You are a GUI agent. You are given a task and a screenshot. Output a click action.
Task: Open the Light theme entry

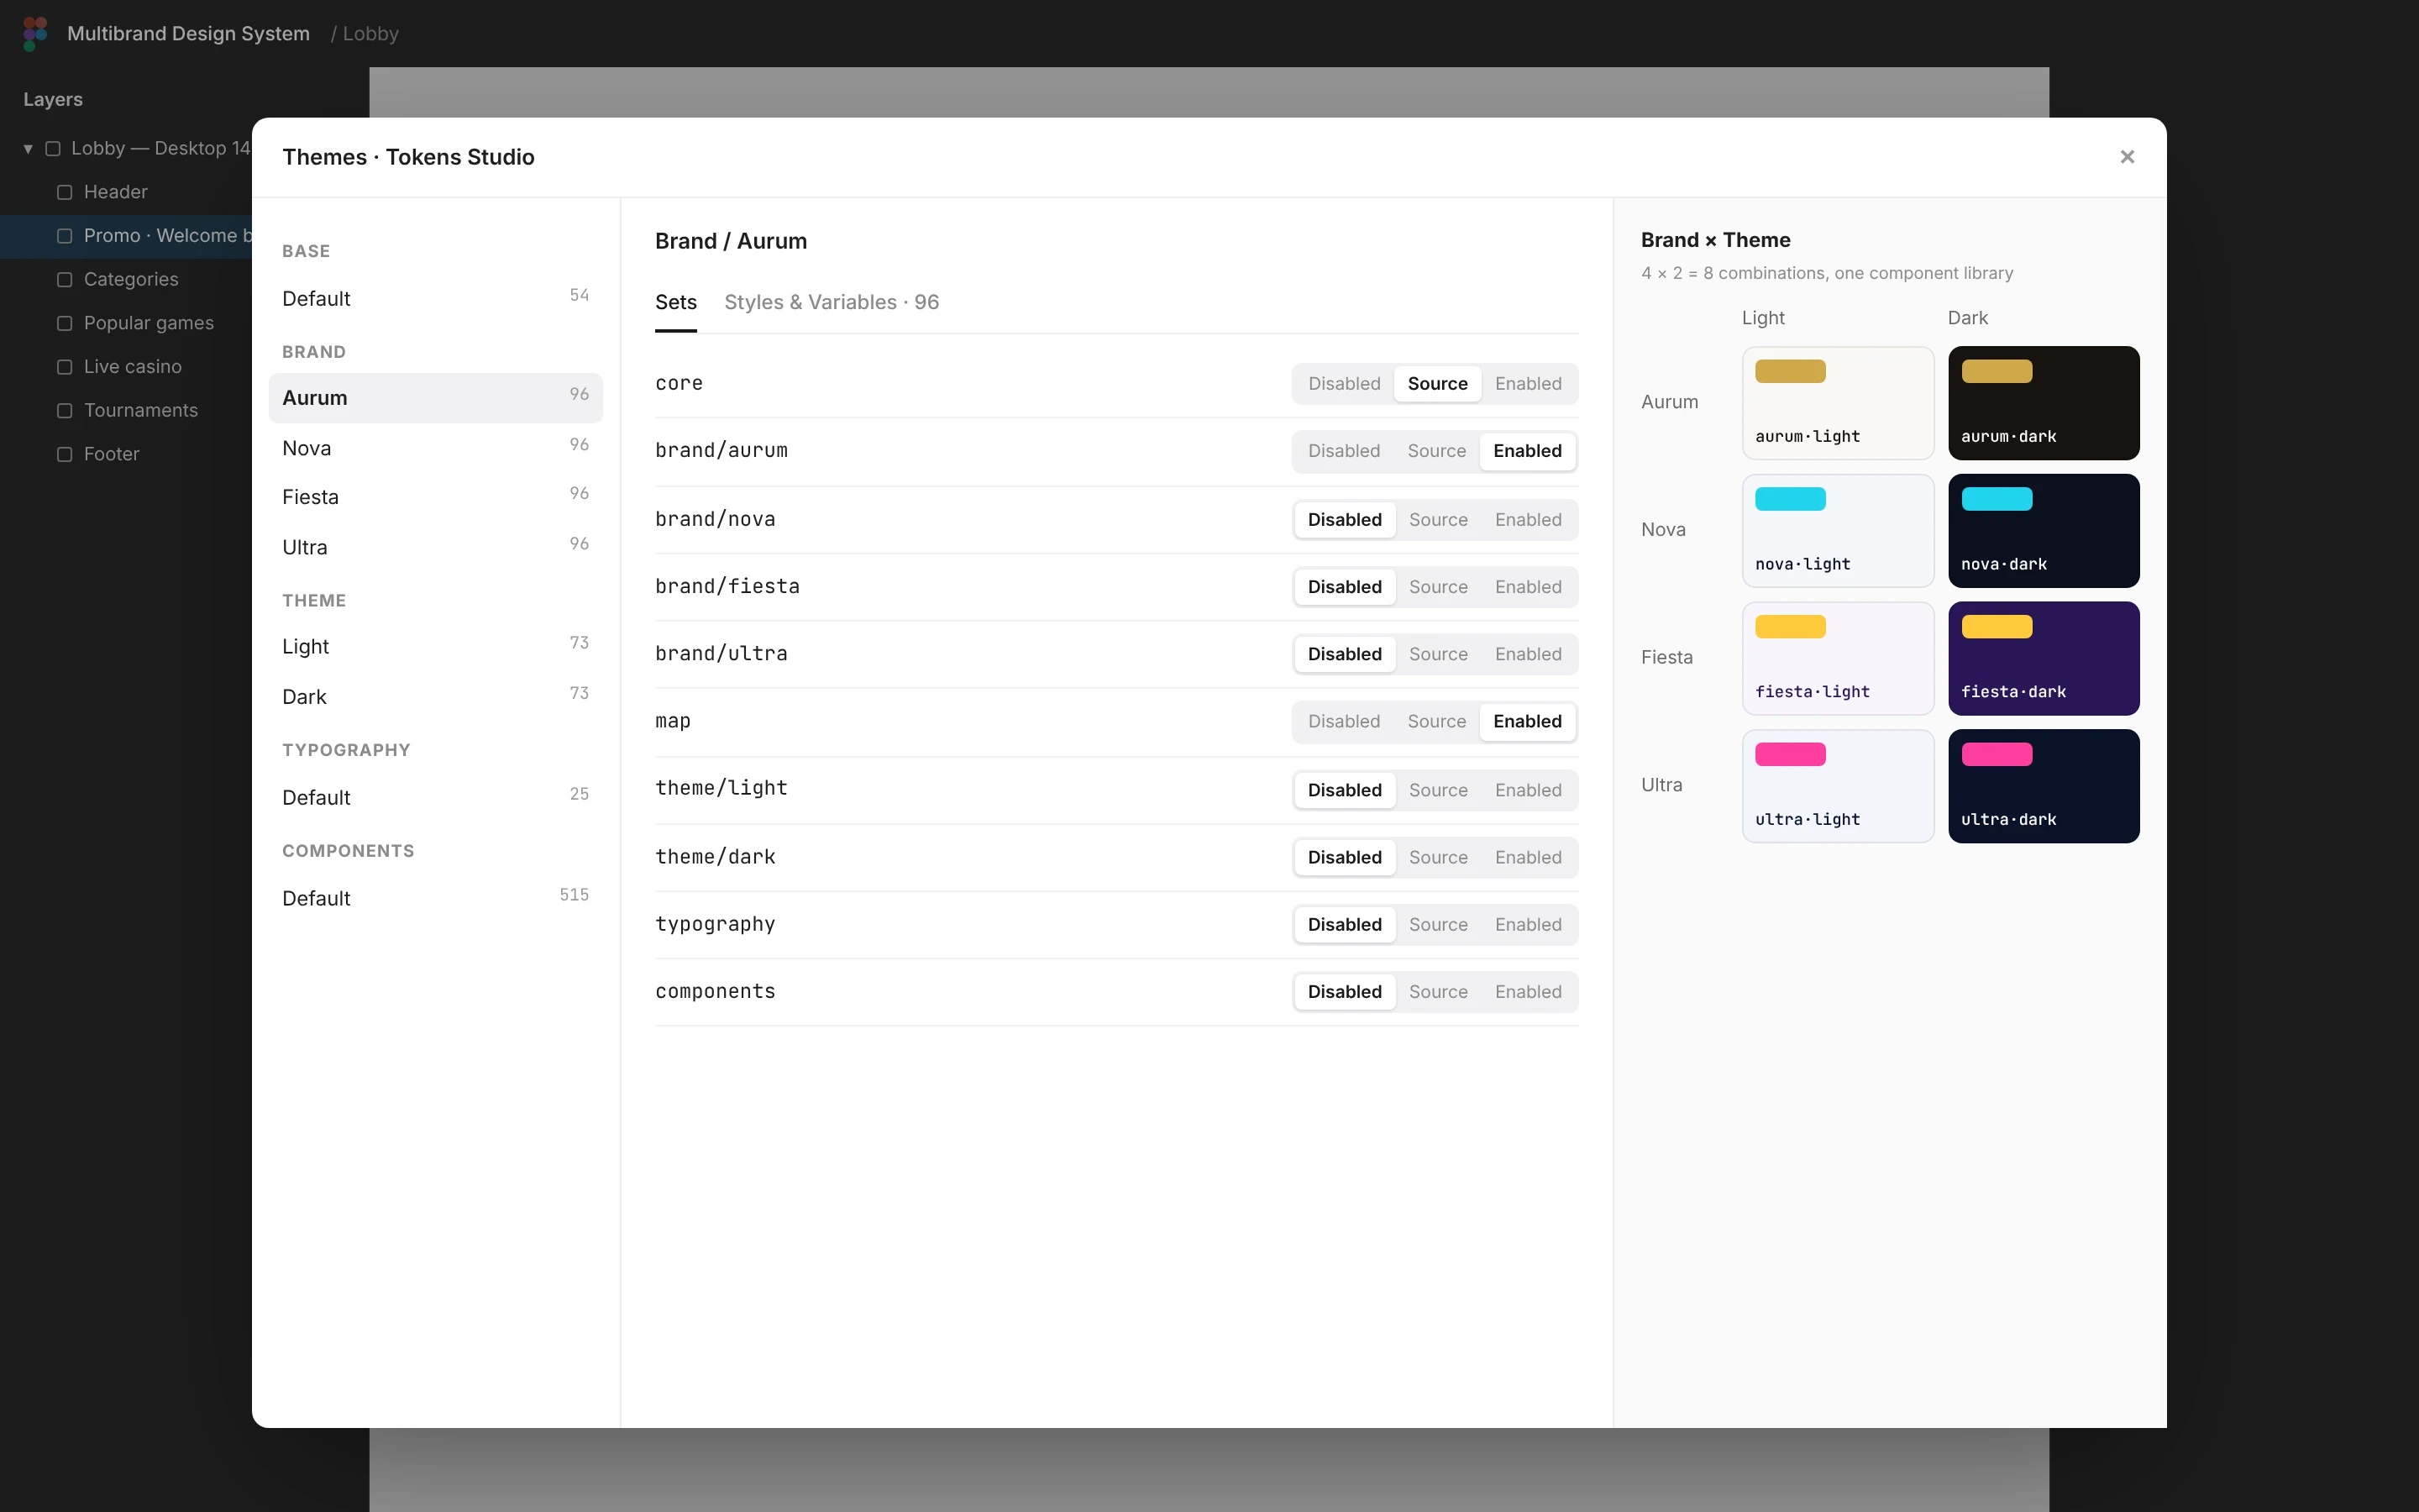coord(436,646)
